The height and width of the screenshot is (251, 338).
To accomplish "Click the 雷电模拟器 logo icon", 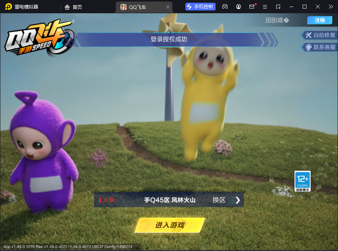I will 9,7.
